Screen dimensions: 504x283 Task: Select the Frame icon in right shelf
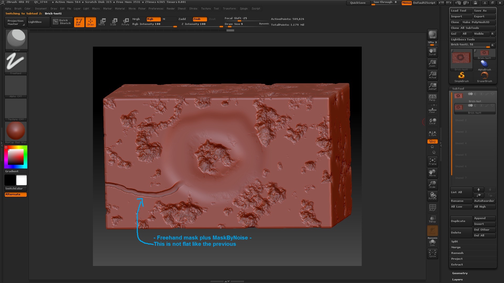(432, 161)
